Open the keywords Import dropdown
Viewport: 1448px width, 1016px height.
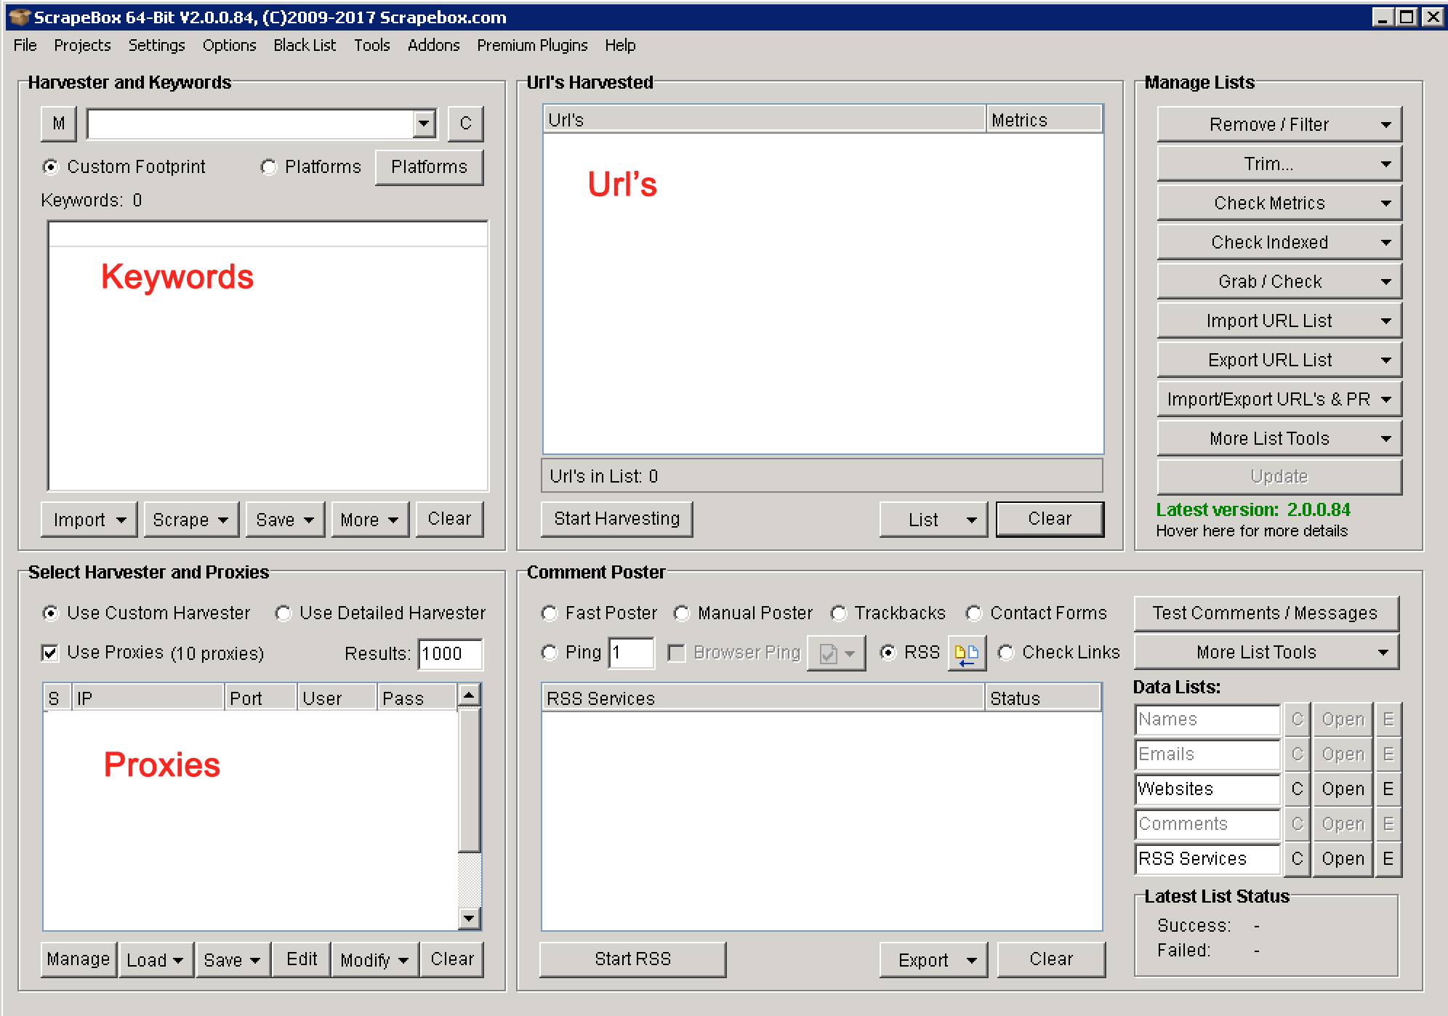89,520
